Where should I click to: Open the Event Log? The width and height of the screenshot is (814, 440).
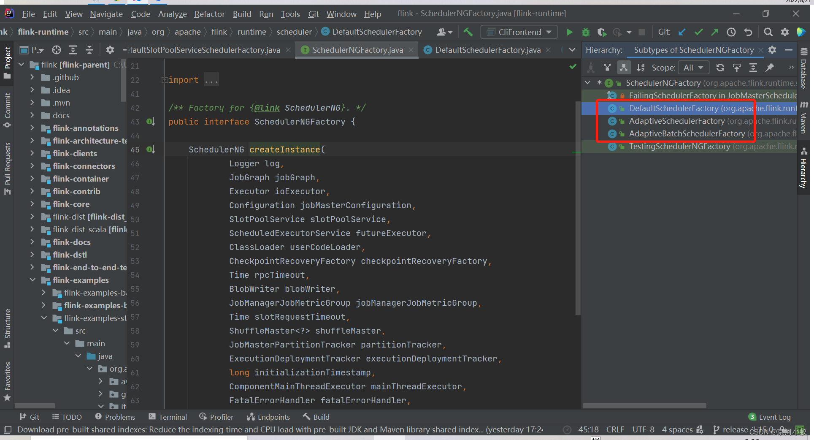(770, 417)
